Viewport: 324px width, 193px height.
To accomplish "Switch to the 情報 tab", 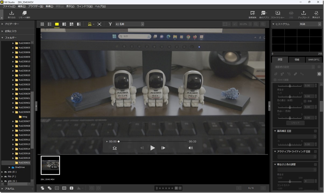I will click(297, 60).
